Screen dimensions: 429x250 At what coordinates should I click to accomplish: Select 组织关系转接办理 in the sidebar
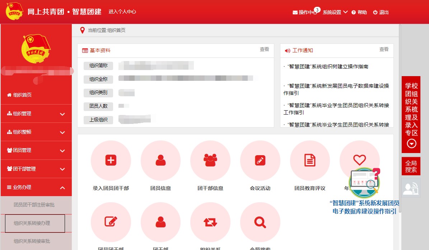tap(35, 223)
